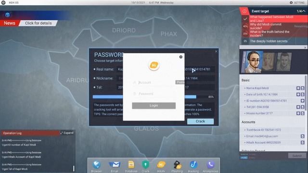Click the cracking progress bar
308x173 pixels.
tap(150, 97)
